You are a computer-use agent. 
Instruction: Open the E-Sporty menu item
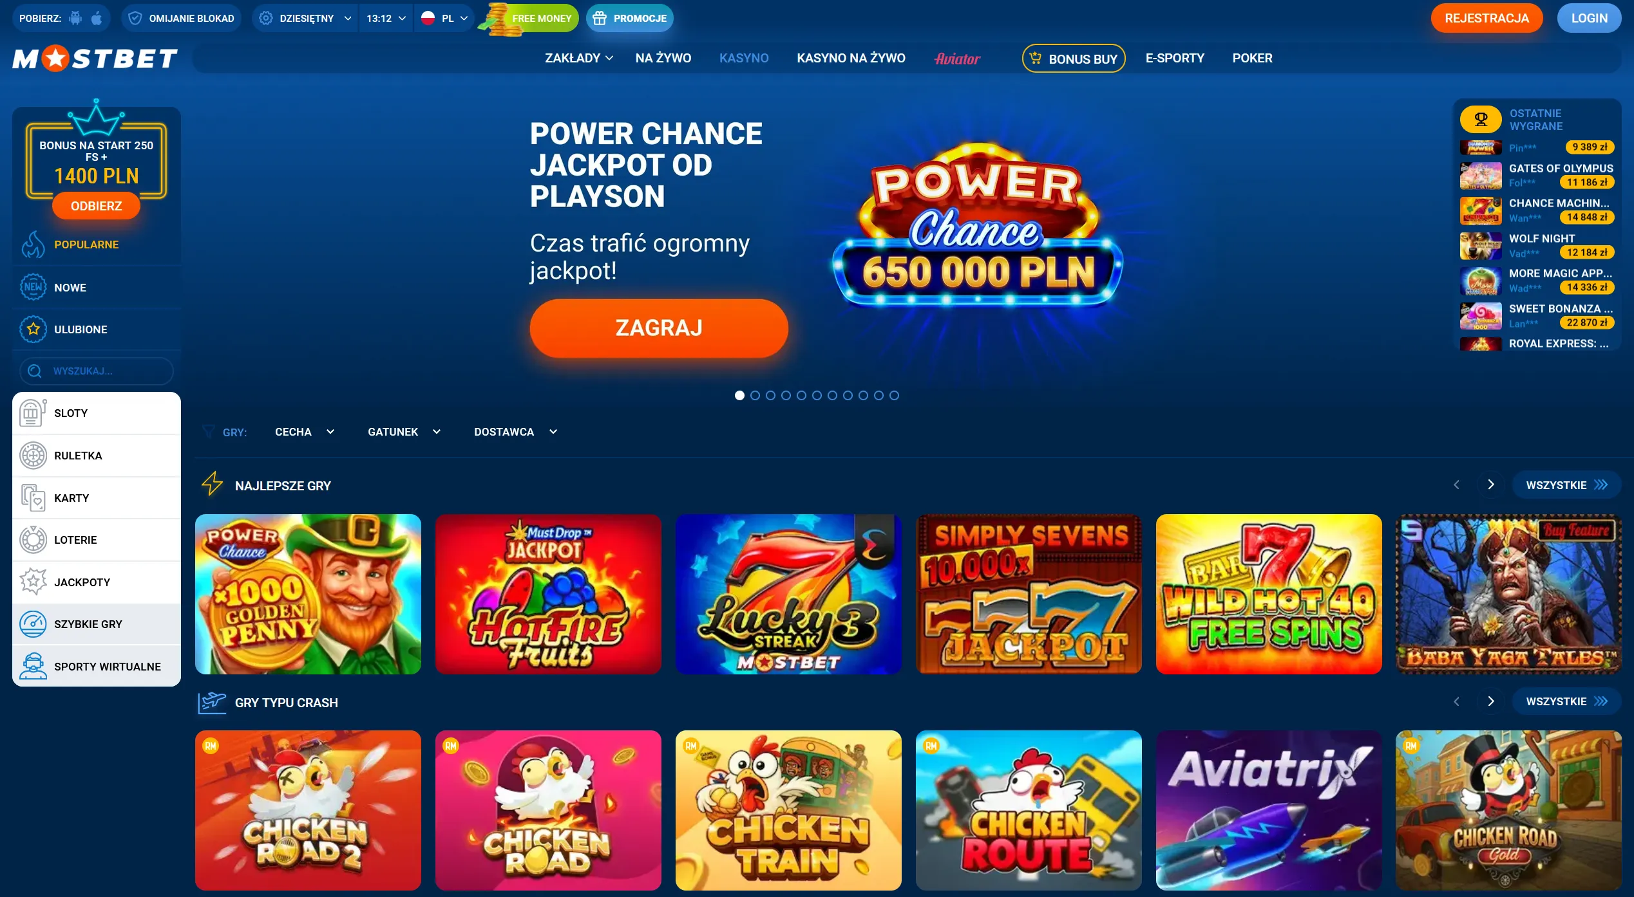point(1174,58)
